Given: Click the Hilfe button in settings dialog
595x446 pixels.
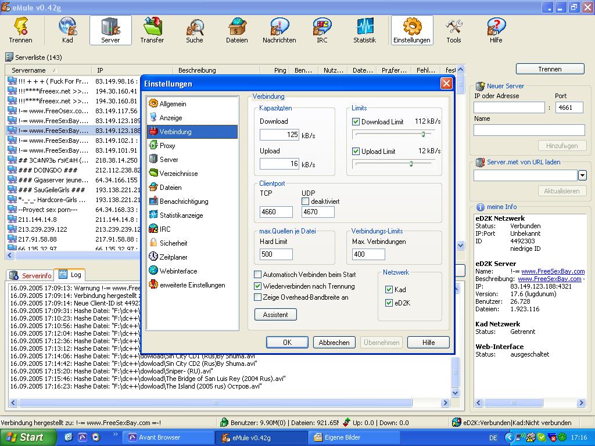Looking at the screenshot, I should pyautogui.click(x=428, y=343).
